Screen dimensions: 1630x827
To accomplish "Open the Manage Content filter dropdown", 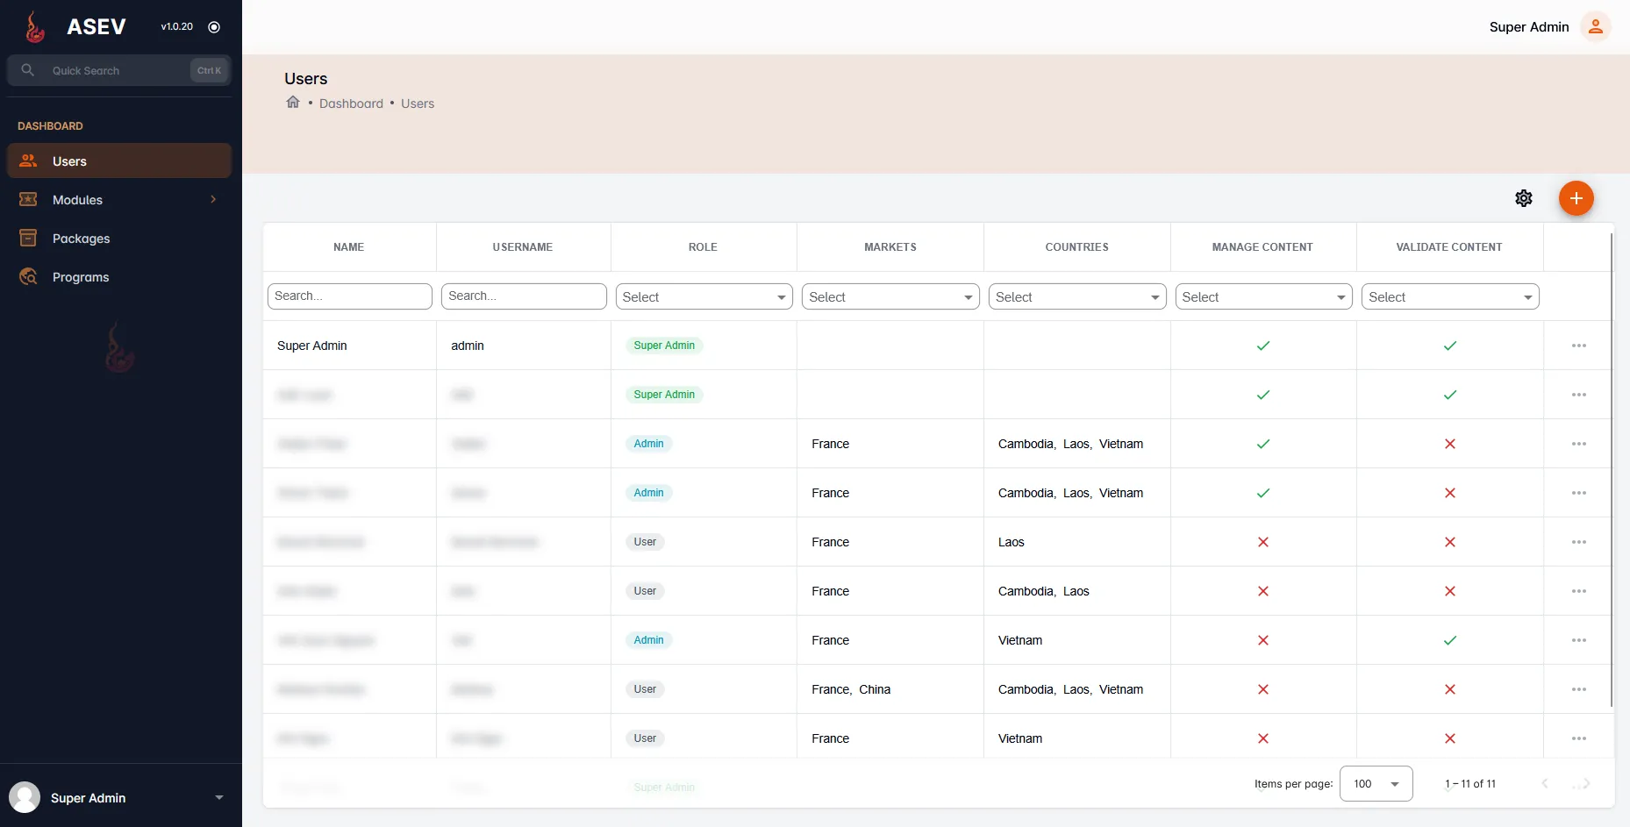I will 1263,296.
